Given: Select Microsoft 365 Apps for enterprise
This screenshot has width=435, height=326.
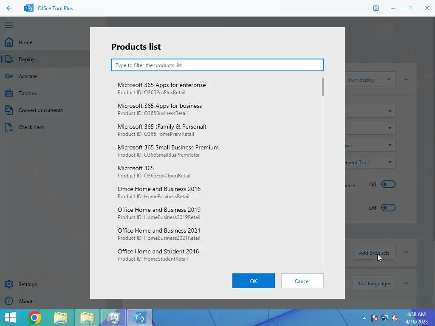Looking at the screenshot, I should [217, 88].
